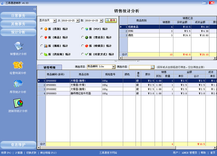The height and width of the screenshot is (156, 217).
Task: Select the 康师傅红烧牛肉面 detail row
Action: point(127,93)
